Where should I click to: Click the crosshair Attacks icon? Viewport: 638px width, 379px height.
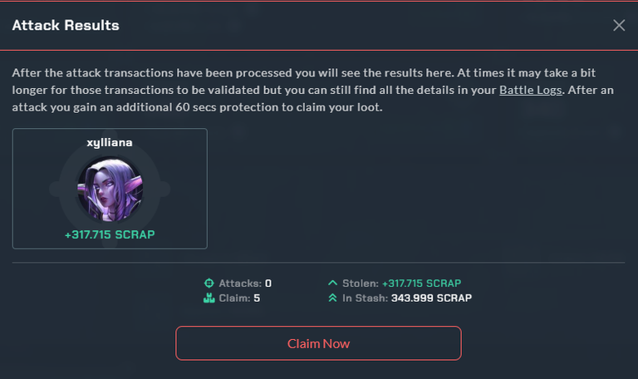click(209, 283)
